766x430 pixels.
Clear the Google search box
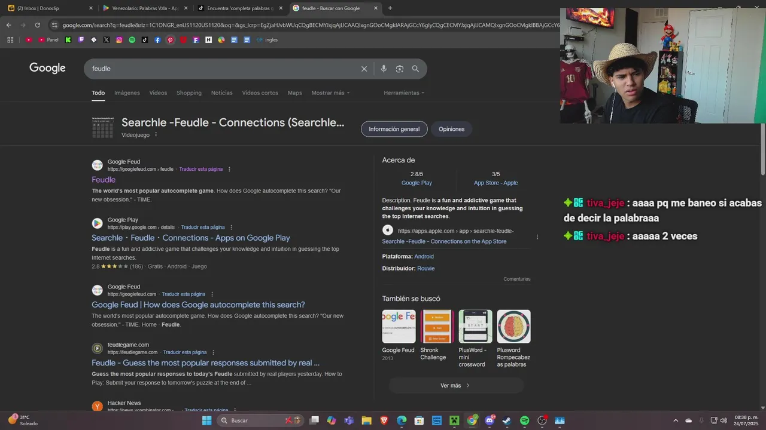coord(364,69)
